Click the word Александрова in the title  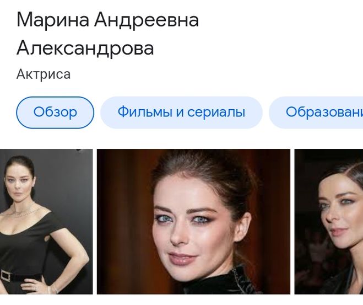[85, 48]
